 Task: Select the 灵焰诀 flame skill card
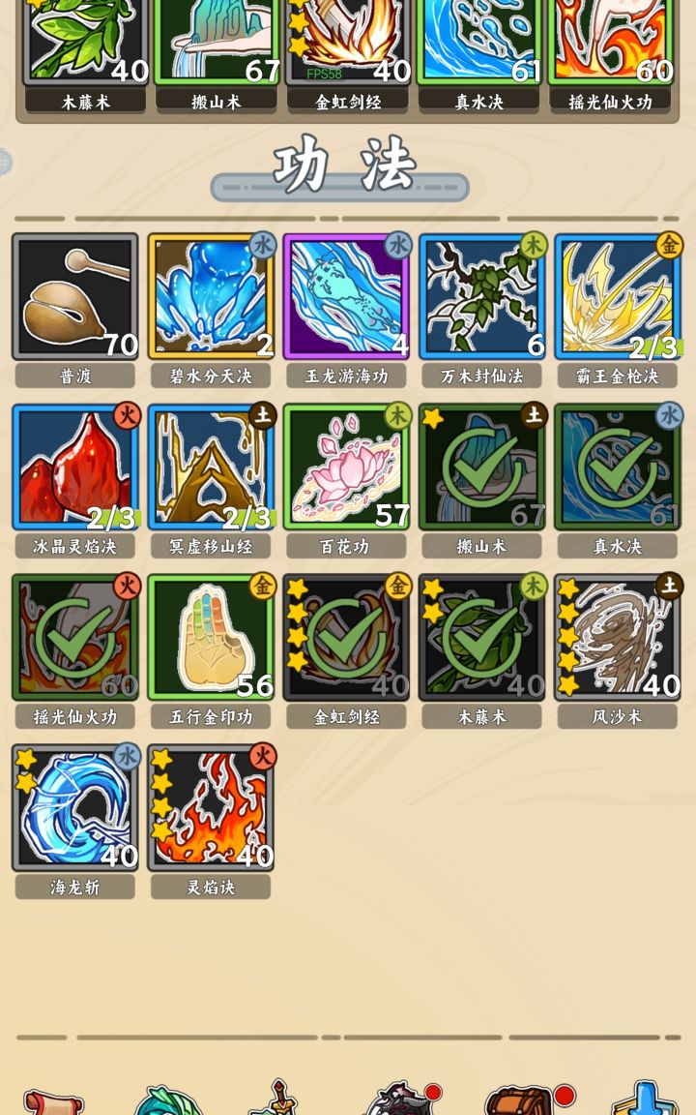click(211, 808)
